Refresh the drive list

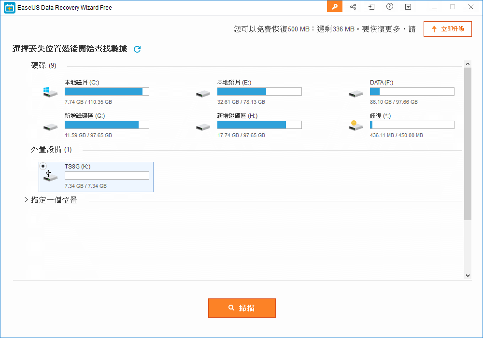[x=137, y=49]
